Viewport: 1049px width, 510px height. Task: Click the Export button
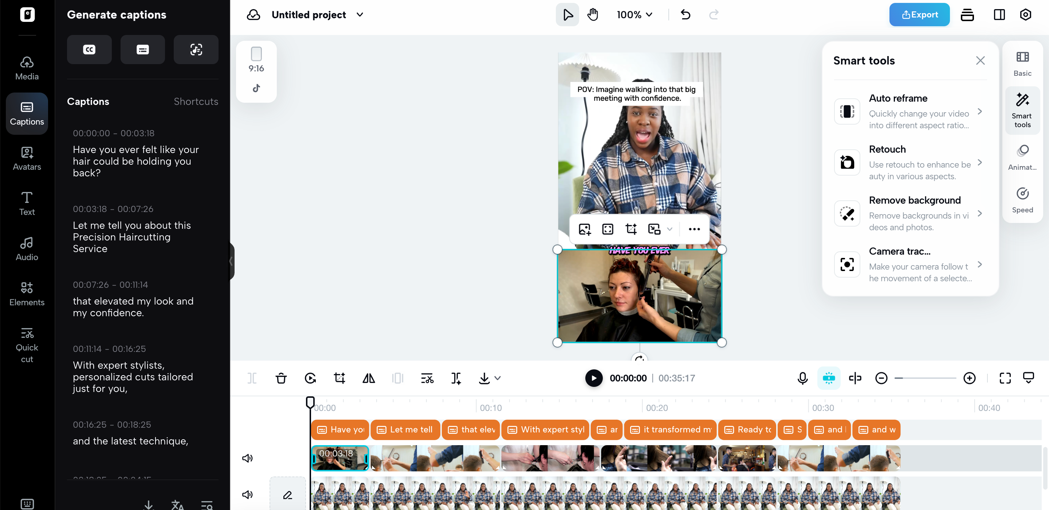click(919, 15)
